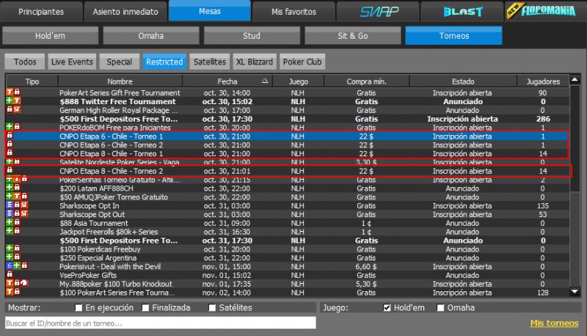
Task: Select the Satellites filter tab
Action: [209, 62]
